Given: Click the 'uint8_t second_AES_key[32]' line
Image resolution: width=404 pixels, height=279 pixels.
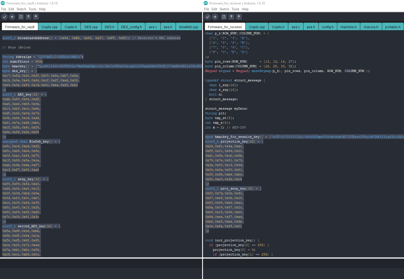Looking at the screenshot, I should (x=31, y=226).
